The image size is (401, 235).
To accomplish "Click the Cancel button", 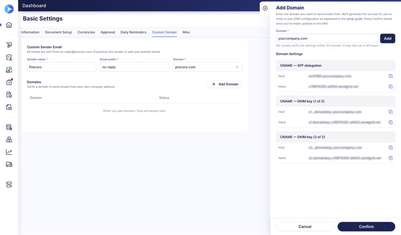I will click(x=305, y=227).
